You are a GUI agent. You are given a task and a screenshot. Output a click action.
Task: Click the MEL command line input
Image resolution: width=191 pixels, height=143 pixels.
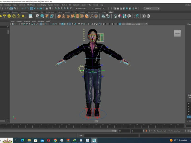111,135
